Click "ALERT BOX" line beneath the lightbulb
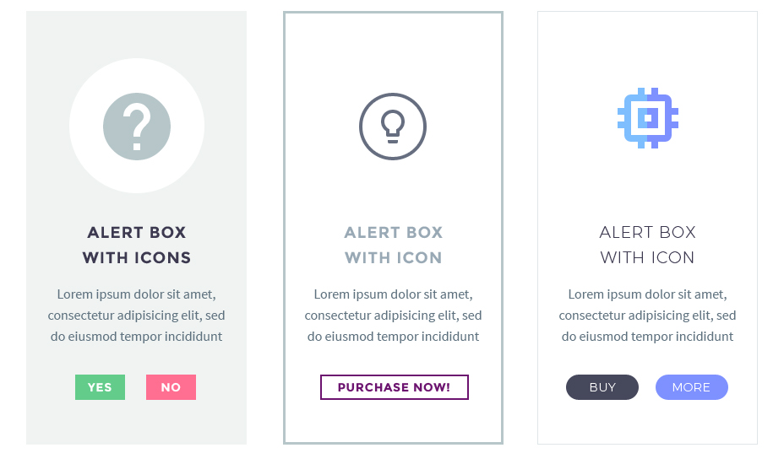This screenshot has height=464, width=784. point(394,232)
